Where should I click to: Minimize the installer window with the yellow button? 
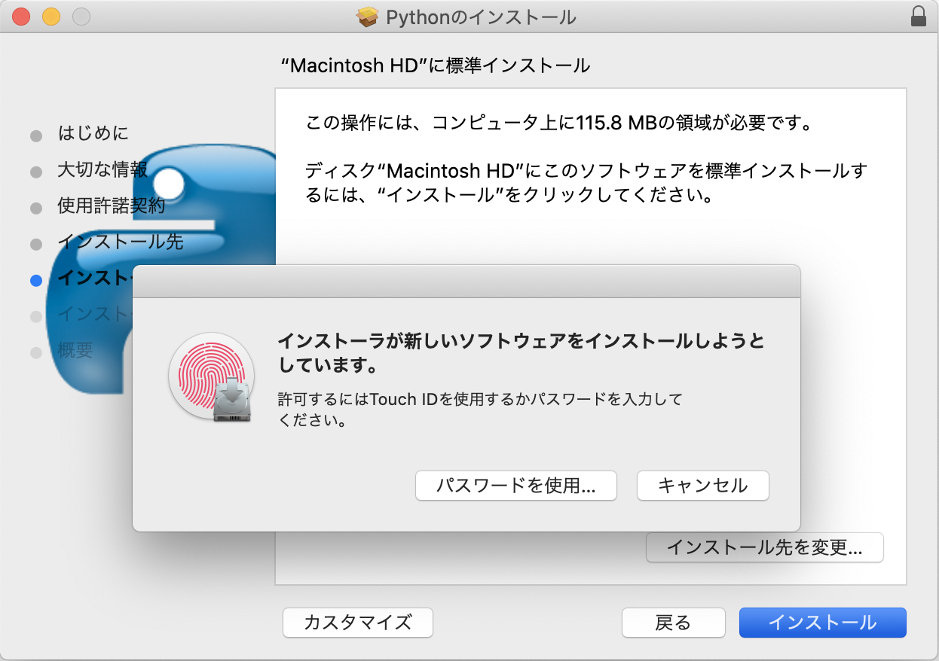coord(50,17)
